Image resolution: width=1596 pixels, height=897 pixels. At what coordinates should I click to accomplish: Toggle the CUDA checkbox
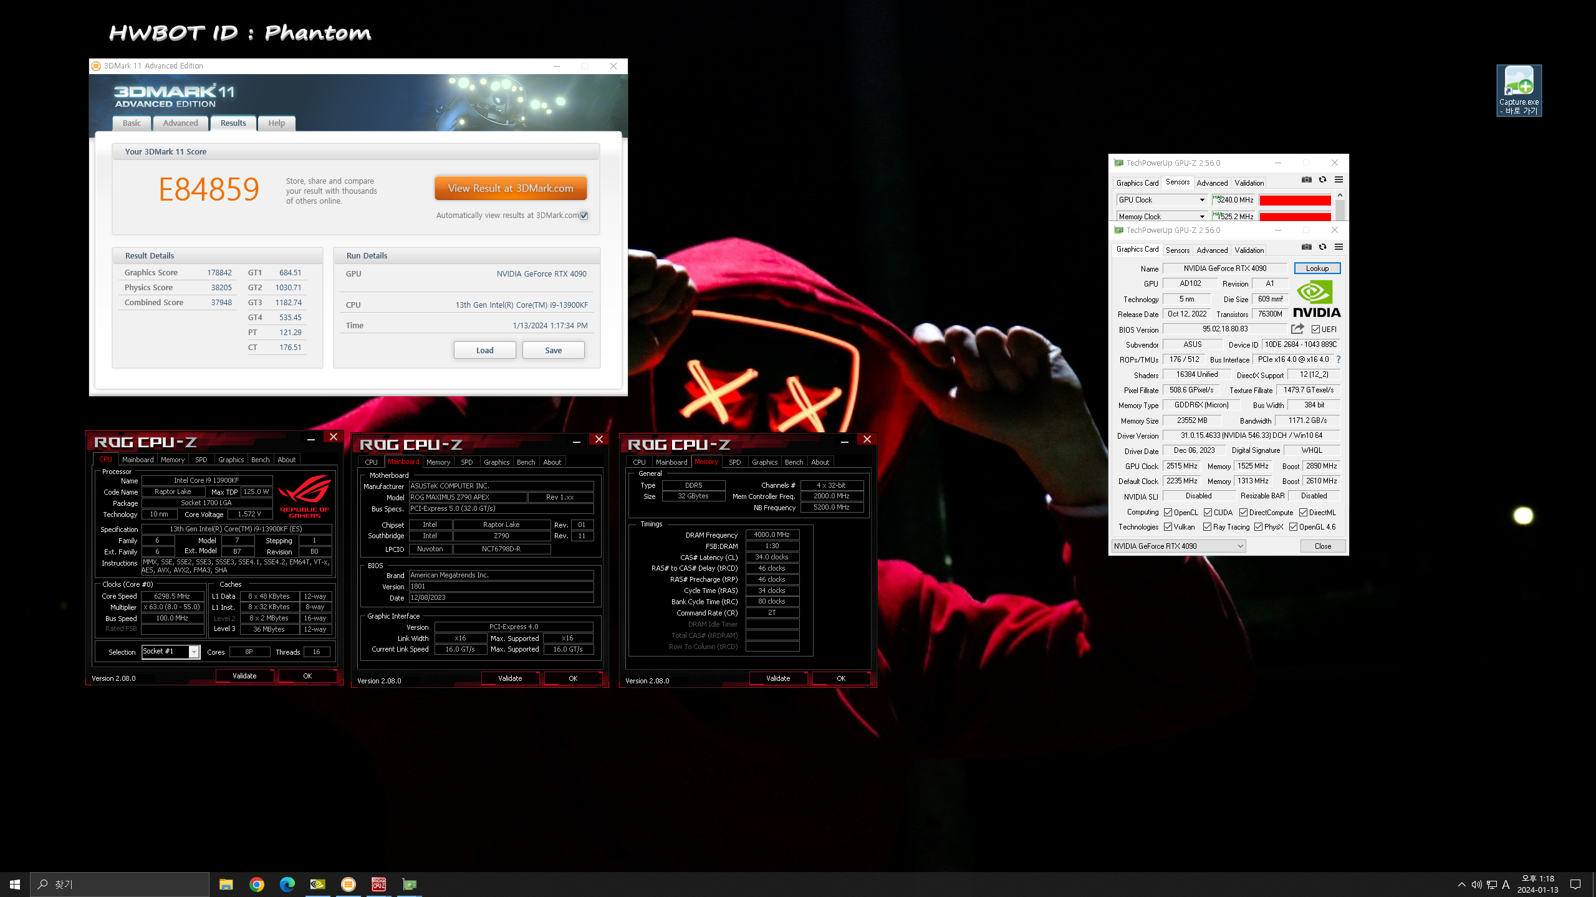1208,512
